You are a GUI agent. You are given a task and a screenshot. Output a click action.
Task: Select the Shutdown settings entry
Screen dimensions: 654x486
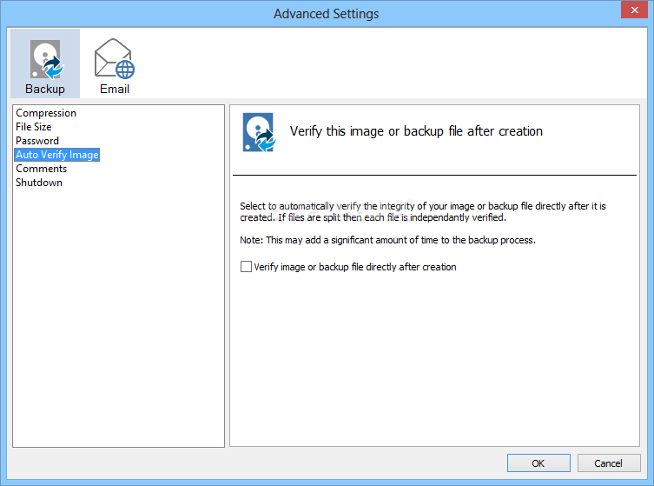[39, 183]
